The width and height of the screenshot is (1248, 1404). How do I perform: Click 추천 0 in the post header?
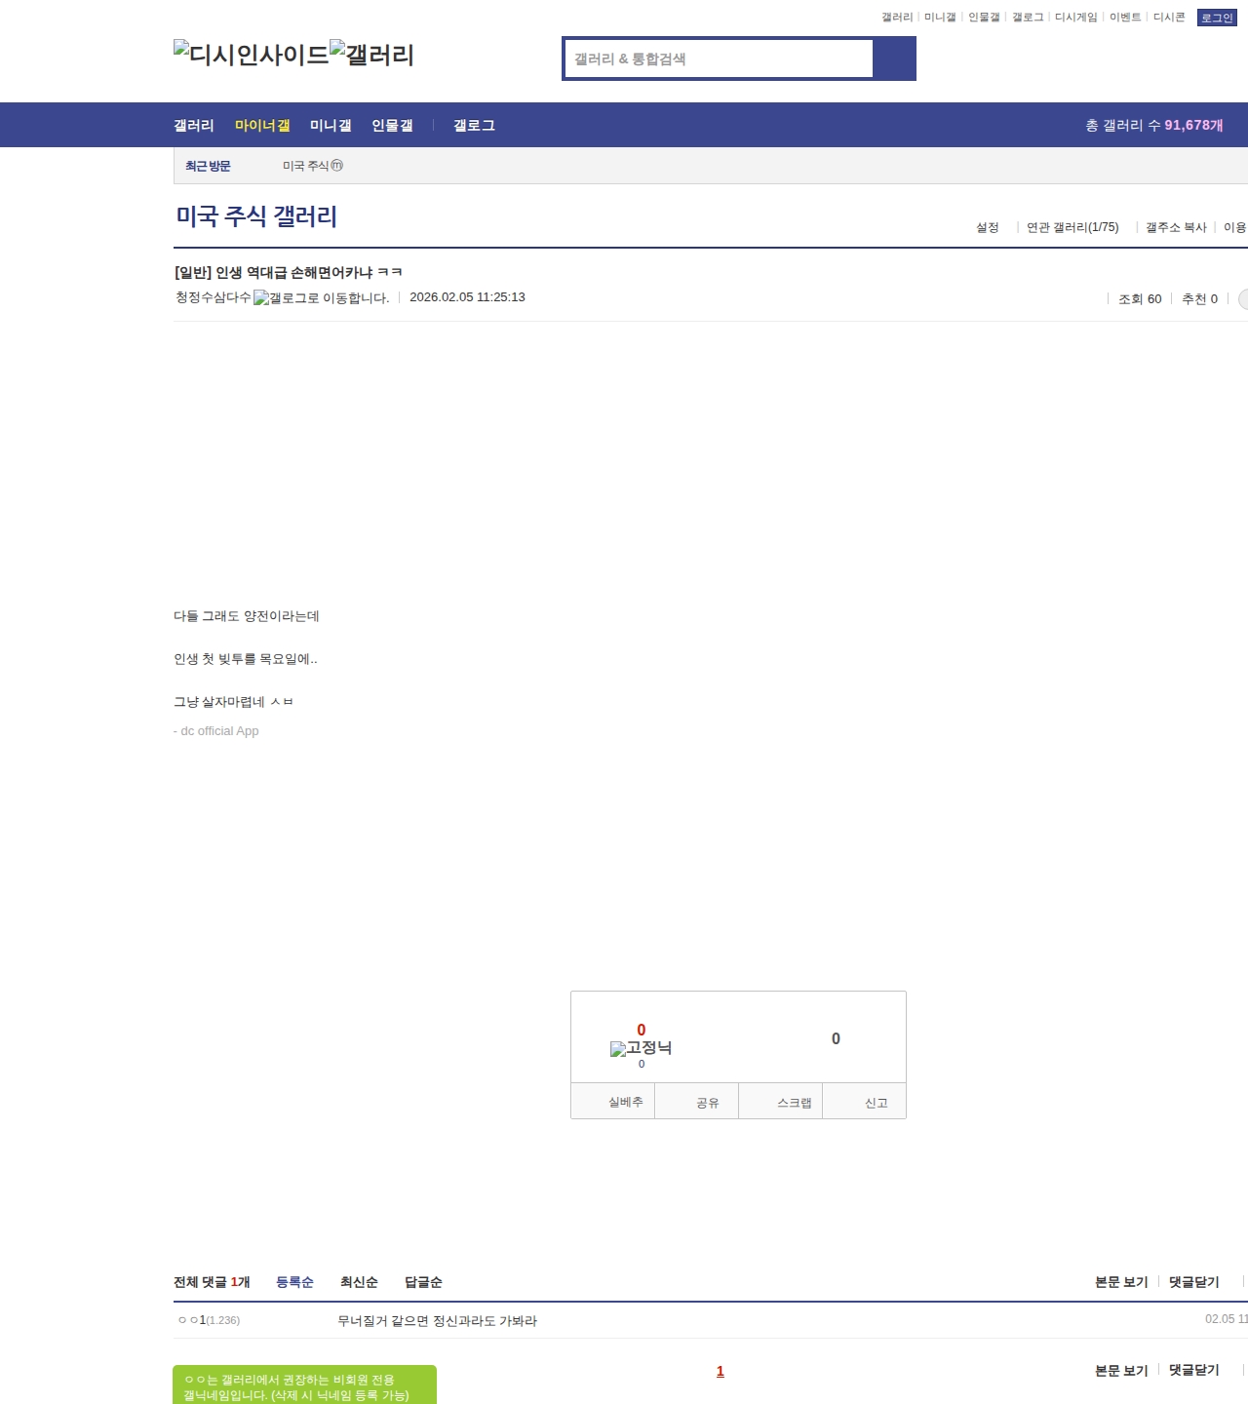(1199, 299)
